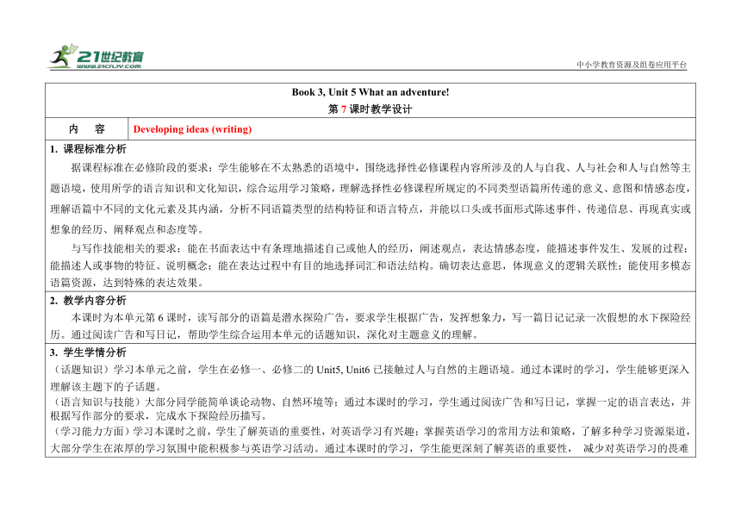This screenshot has height=524, width=741.
Task: Click the line starting 语篇资源，达到特殊的表达效果
Action: (128, 283)
